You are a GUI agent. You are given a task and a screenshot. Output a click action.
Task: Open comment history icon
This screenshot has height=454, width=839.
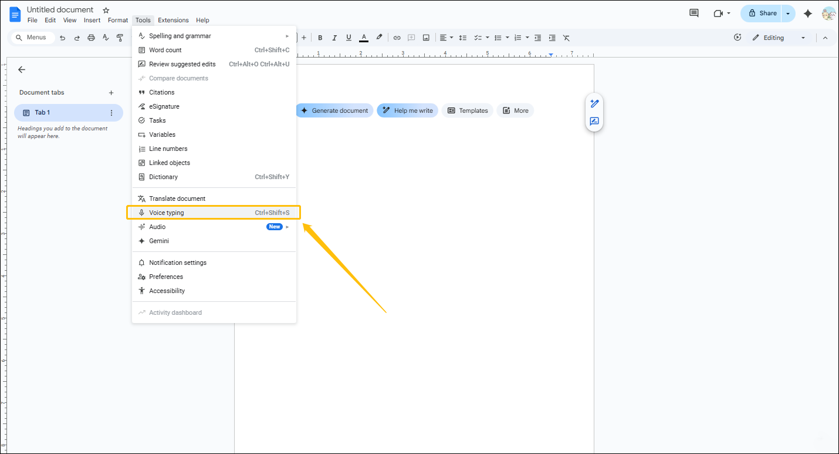694,13
